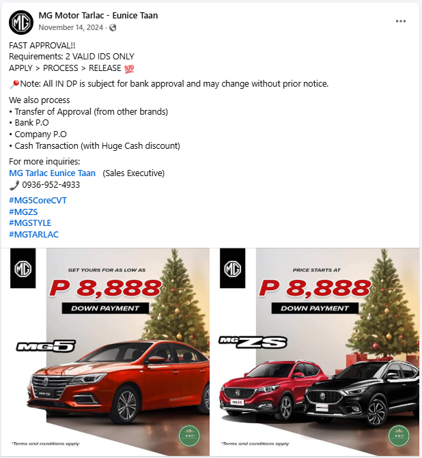This screenshot has height=458, width=422.
Task: Open MG Motor Tarlac - Eunice Taan page name
Action: click(x=98, y=16)
